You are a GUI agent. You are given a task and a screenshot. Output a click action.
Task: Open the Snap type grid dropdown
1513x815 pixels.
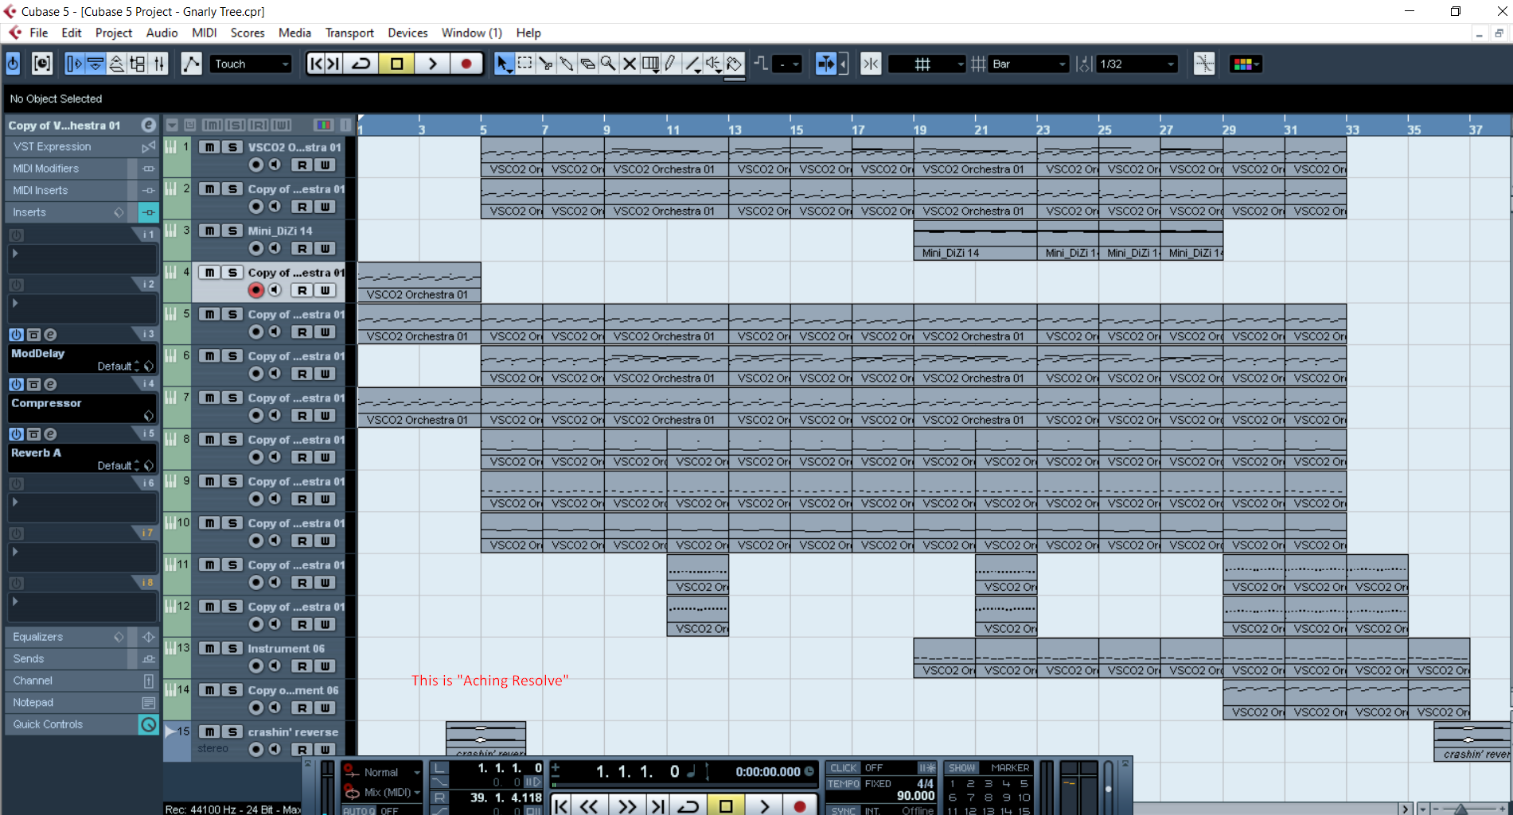926,64
